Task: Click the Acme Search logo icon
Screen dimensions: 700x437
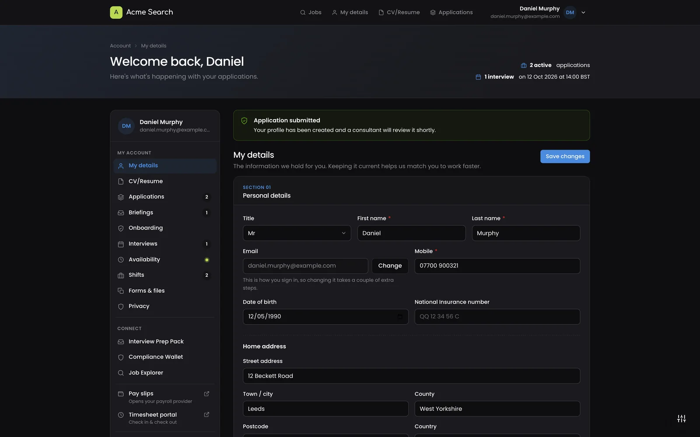Action: click(116, 12)
